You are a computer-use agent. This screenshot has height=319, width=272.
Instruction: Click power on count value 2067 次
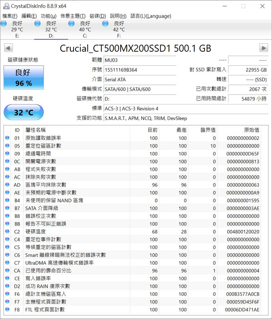pyautogui.click(x=248, y=89)
